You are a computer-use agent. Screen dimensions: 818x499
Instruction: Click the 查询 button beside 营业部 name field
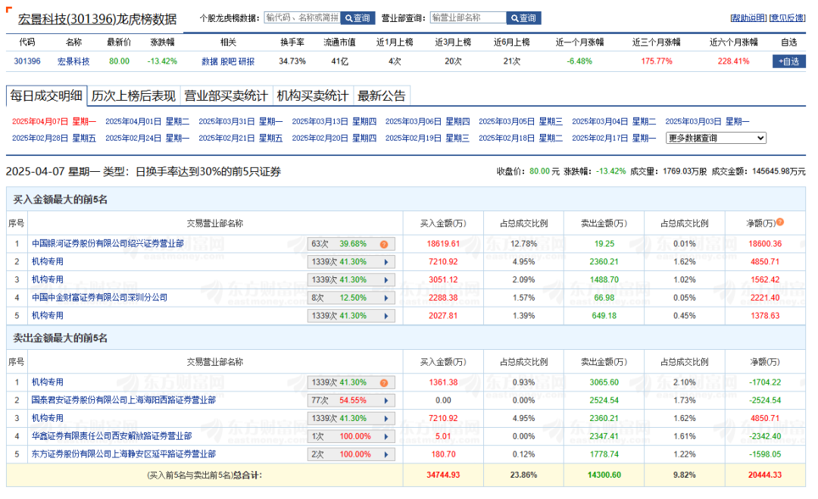(523, 18)
